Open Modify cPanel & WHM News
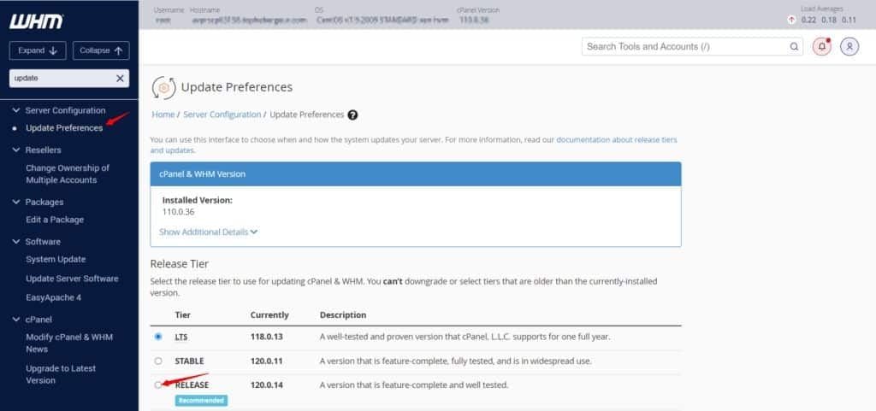Screen dimensions: 876x411 [69, 343]
